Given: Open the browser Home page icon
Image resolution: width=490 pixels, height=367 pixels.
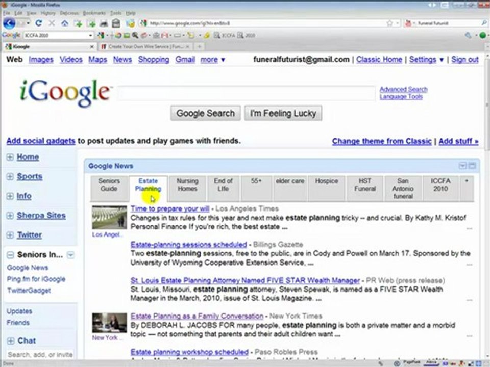Looking at the screenshot, I should click(65, 23).
